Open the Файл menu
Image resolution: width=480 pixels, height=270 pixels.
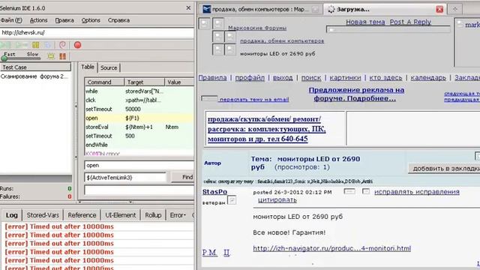click(x=11, y=20)
